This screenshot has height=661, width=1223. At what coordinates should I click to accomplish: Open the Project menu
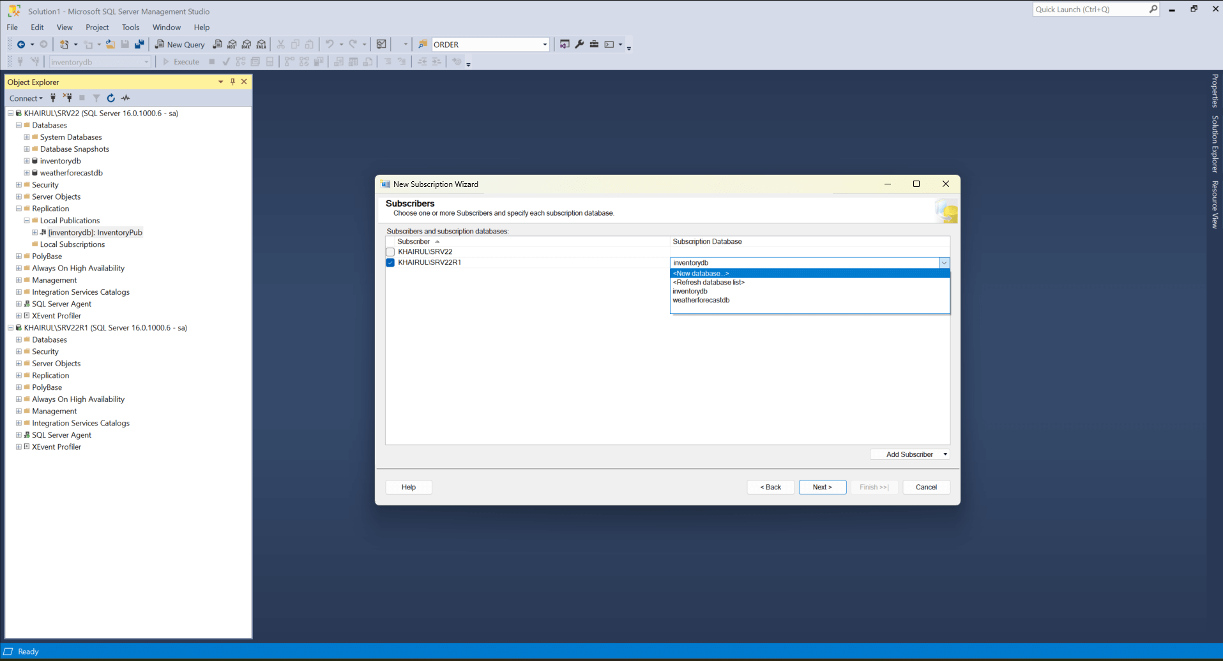pyautogui.click(x=97, y=27)
